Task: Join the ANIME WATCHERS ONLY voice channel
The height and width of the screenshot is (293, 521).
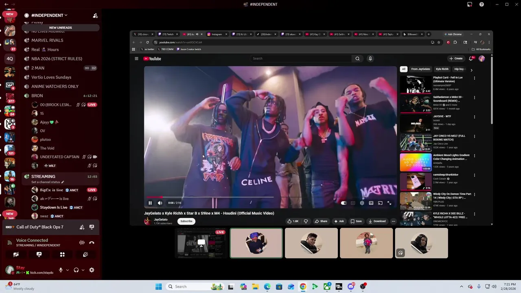Action: [x=61, y=86]
